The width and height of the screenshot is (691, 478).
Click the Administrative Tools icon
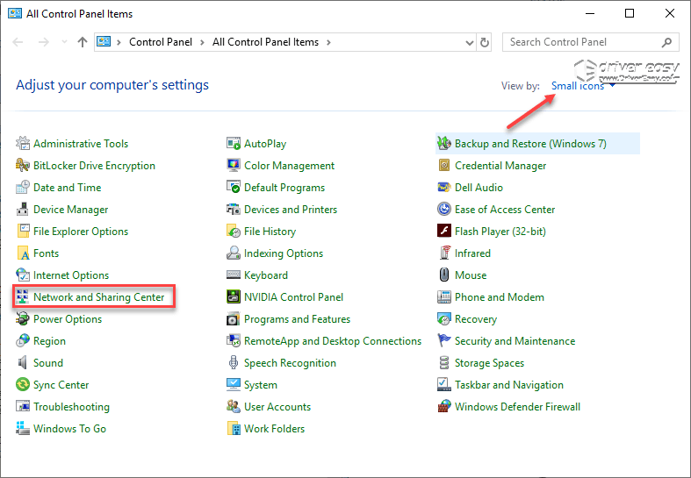coord(23,143)
